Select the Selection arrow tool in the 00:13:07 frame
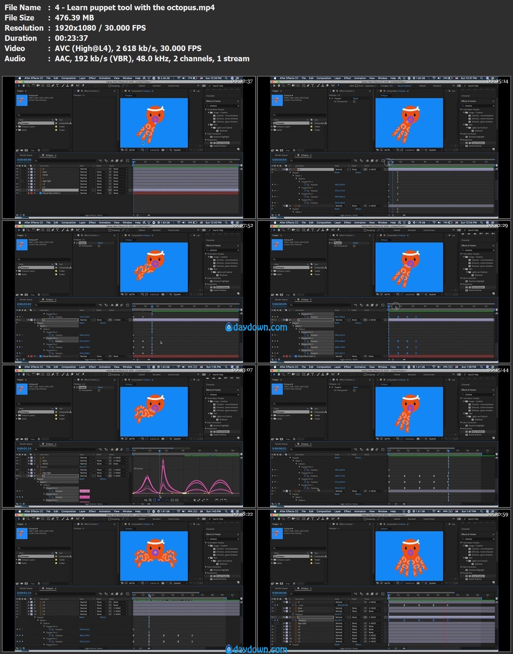This screenshot has height=654, width=513. coord(19,374)
